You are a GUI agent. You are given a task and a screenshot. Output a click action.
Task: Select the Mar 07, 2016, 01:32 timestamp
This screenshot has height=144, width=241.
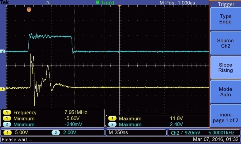[x=216, y=139]
